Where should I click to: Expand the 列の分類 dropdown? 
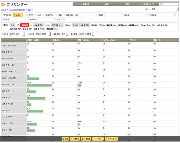click(x=17, y=34)
